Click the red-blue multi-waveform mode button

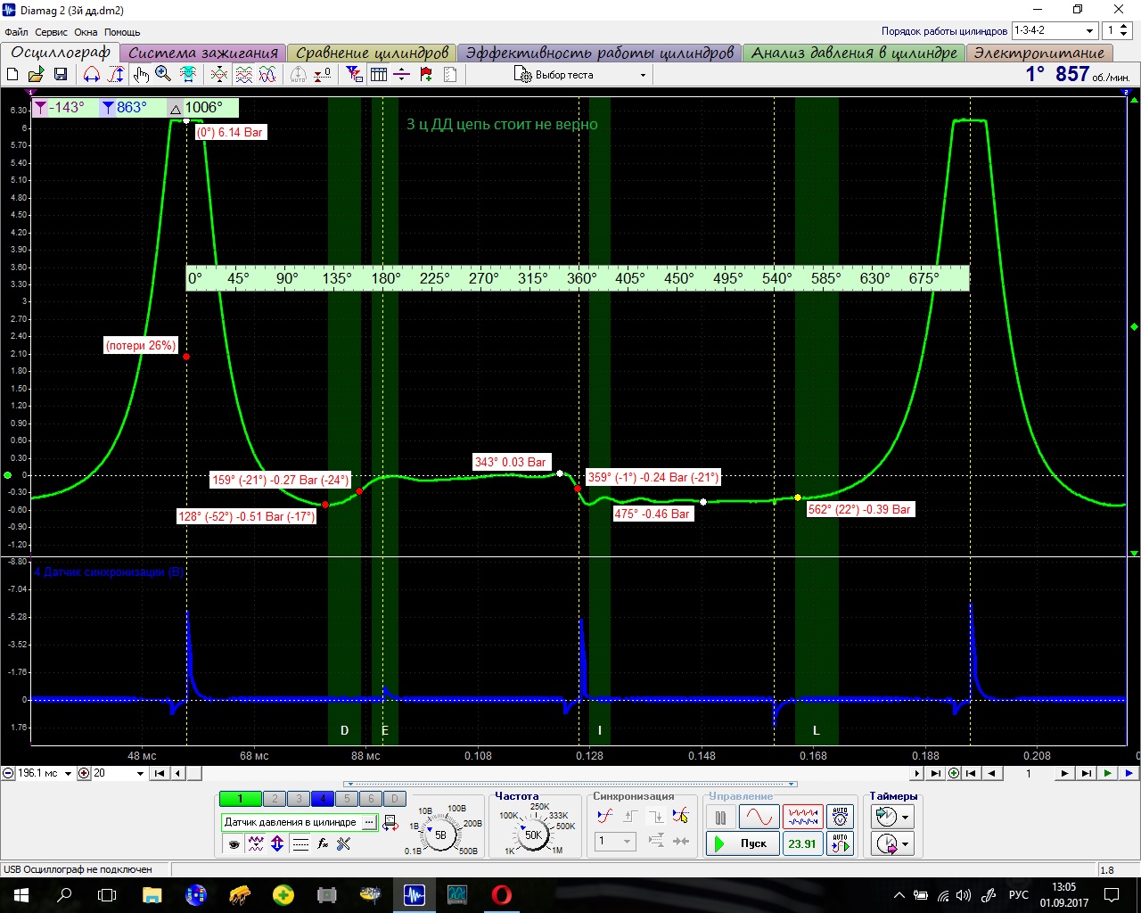click(x=802, y=817)
